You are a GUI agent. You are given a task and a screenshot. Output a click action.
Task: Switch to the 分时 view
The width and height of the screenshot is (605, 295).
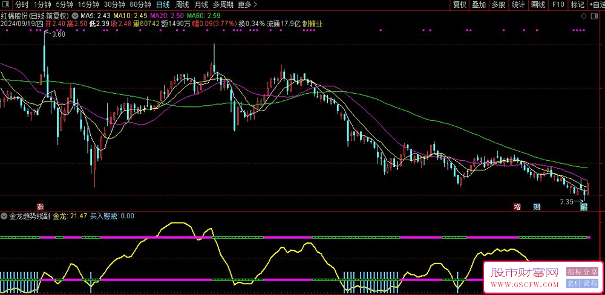click(x=22, y=5)
